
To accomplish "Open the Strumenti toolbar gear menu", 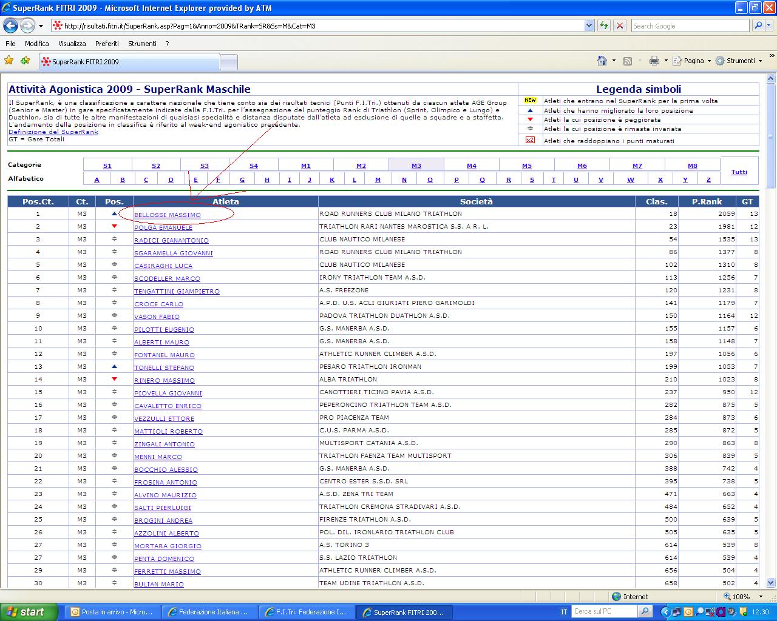I will click(739, 61).
